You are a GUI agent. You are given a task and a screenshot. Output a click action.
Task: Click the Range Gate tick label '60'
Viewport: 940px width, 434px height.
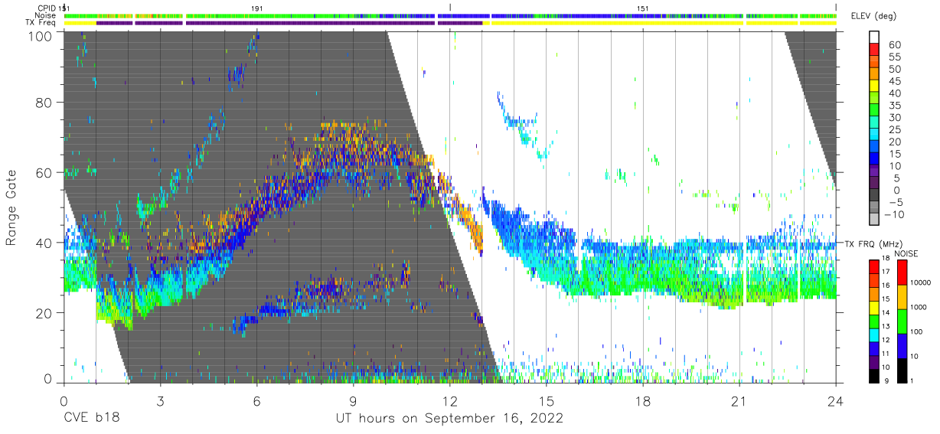[x=44, y=173]
